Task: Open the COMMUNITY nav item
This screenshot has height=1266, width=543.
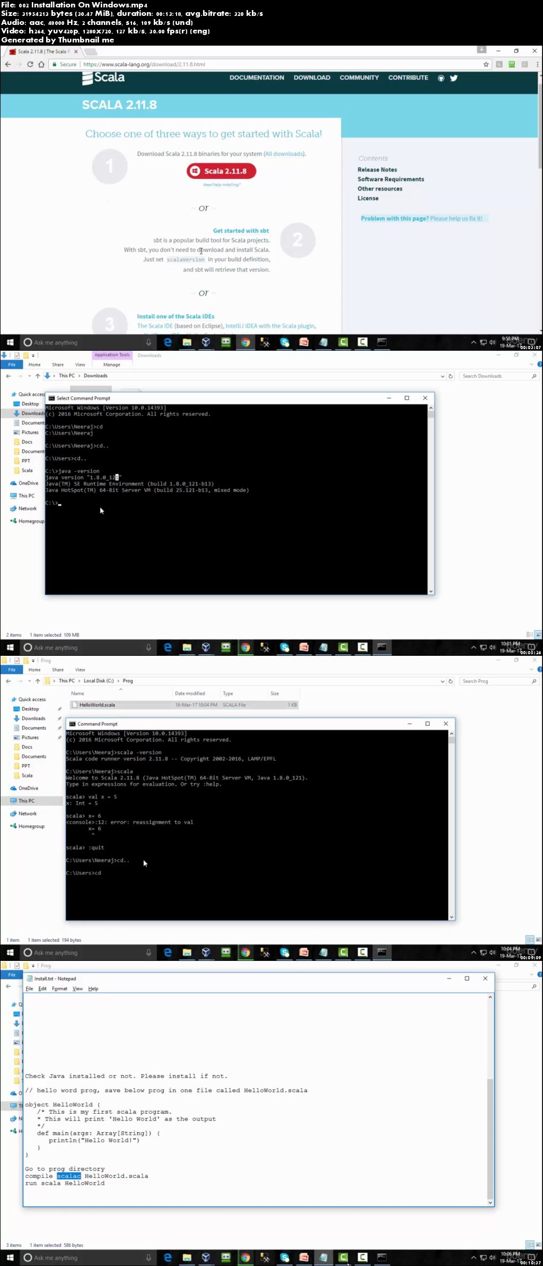Action: (x=359, y=77)
